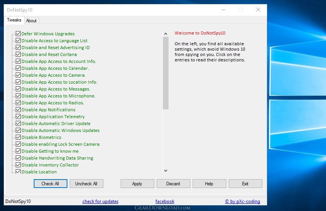Toggle Disable App Access to Radios checkbox

click(18, 102)
